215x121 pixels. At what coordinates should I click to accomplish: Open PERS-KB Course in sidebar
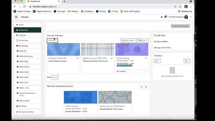pyautogui.click(x=28, y=56)
